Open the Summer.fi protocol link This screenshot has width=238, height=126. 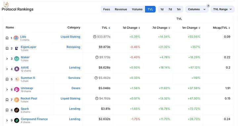tap(28, 78)
